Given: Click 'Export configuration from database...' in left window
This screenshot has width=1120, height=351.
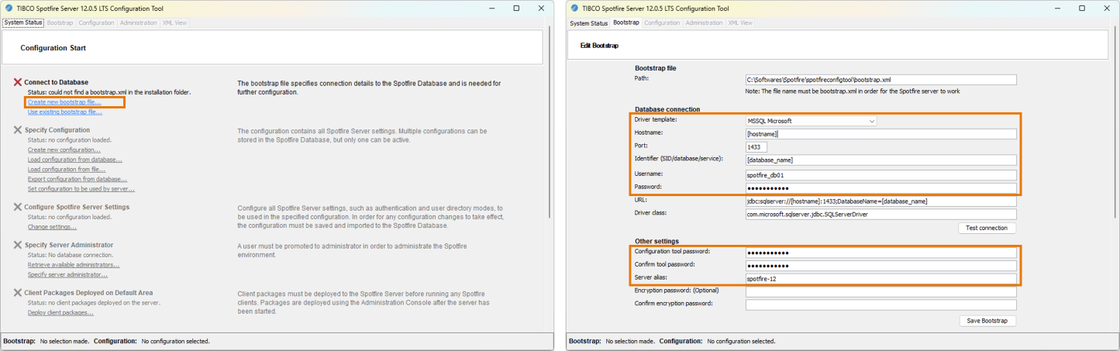Looking at the screenshot, I should click(x=78, y=179).
